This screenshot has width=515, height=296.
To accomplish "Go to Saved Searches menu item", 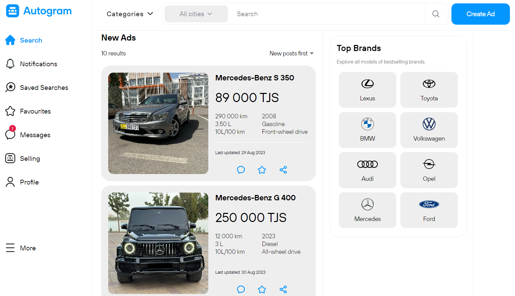I will click(x=44, y=88).
